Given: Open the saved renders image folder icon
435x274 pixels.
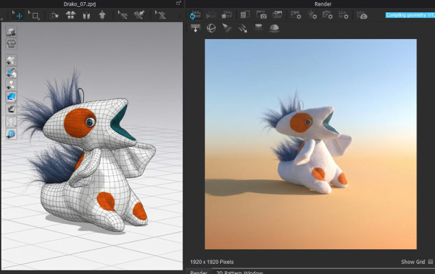Looking at the screenshot, I should click(277, 14).
